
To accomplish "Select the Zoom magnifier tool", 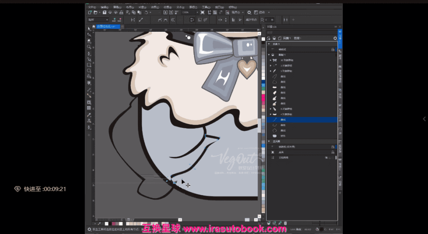I will pyautogui.click(x=89, y=47).
